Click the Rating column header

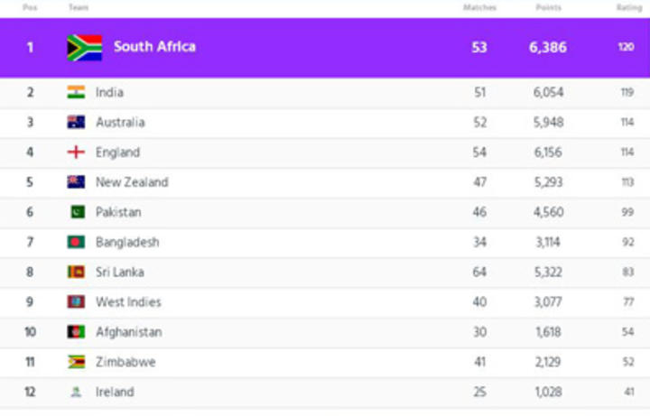(x=629, y=7)
